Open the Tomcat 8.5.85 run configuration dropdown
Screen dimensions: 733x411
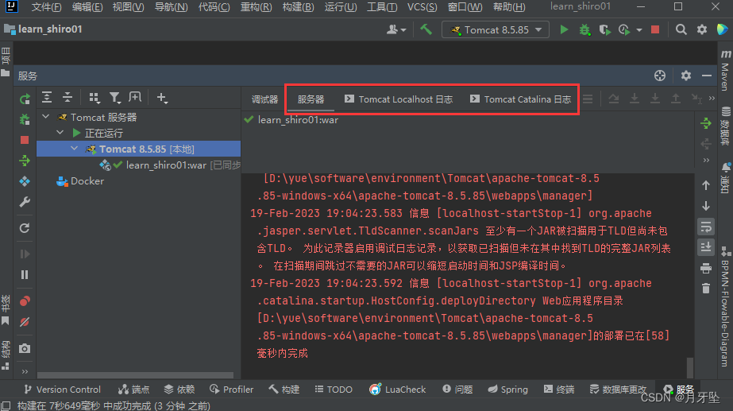(495, 30)
